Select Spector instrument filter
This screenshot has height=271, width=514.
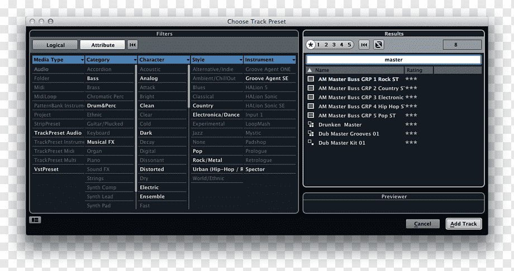(255, 169)
